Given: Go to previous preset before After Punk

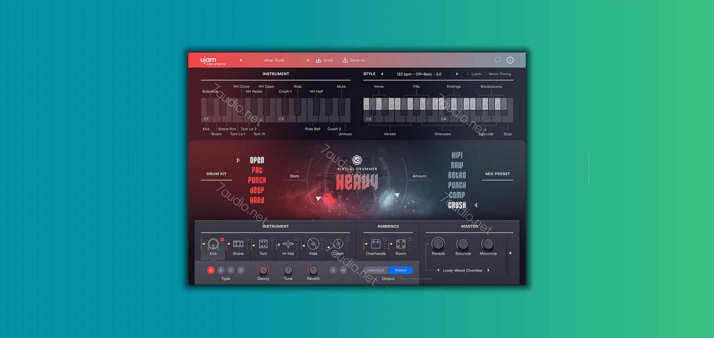Looking at the screenshot, I should click(x=241, y=60).
